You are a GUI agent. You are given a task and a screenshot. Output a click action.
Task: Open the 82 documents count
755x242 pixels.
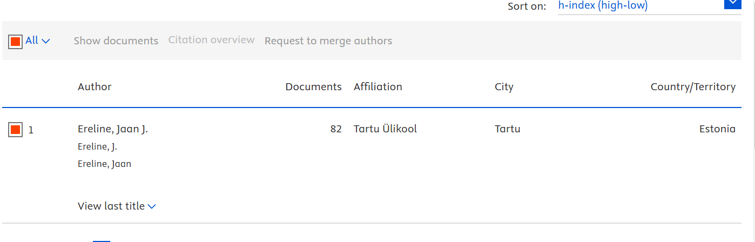point(336,129)
